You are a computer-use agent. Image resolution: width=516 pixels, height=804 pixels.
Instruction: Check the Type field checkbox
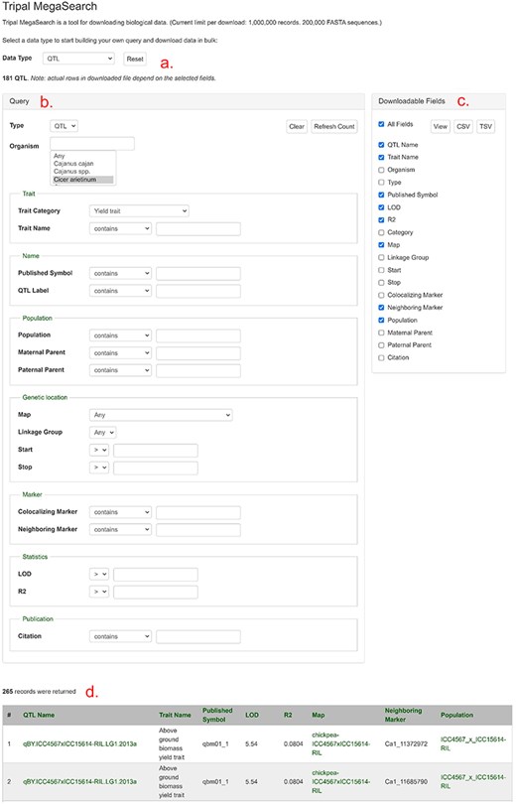click(x=381, y=182)
